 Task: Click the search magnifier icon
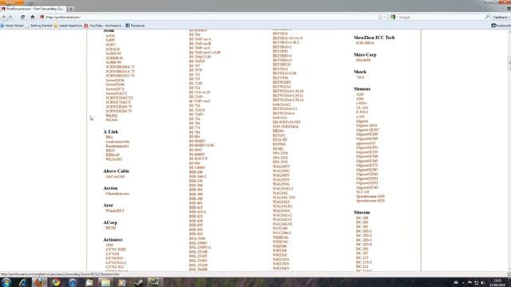pos(487,17)
